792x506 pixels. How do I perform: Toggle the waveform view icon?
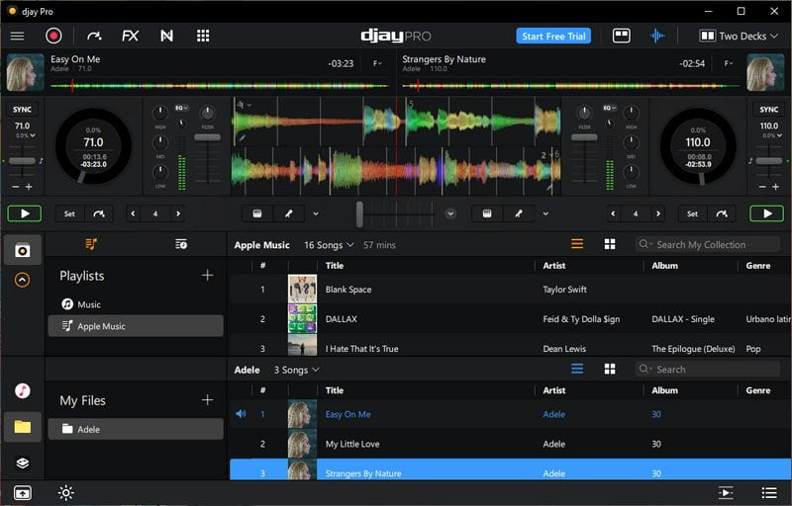(x=657, y=36)
